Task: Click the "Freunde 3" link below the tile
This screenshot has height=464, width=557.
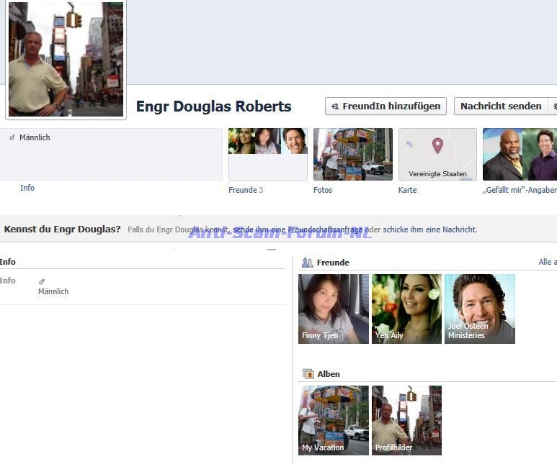Action: point(246,190)
